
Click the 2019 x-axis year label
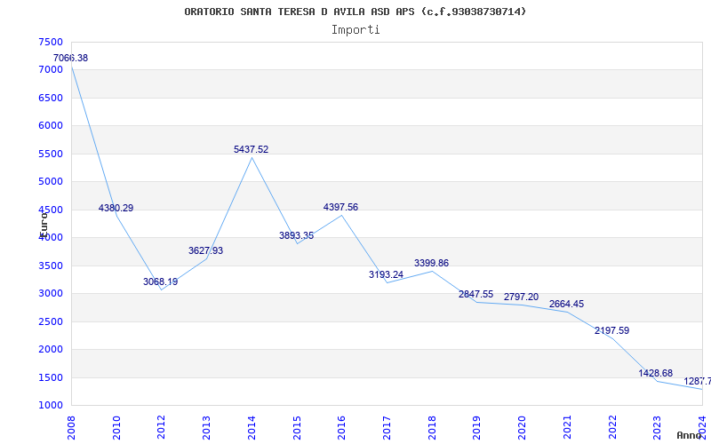(477, 427)
